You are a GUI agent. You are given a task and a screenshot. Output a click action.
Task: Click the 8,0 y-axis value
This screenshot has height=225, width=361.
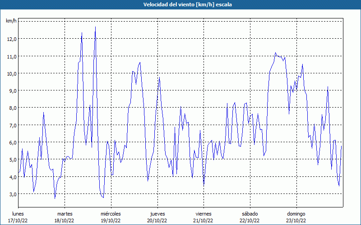point(13,108)
